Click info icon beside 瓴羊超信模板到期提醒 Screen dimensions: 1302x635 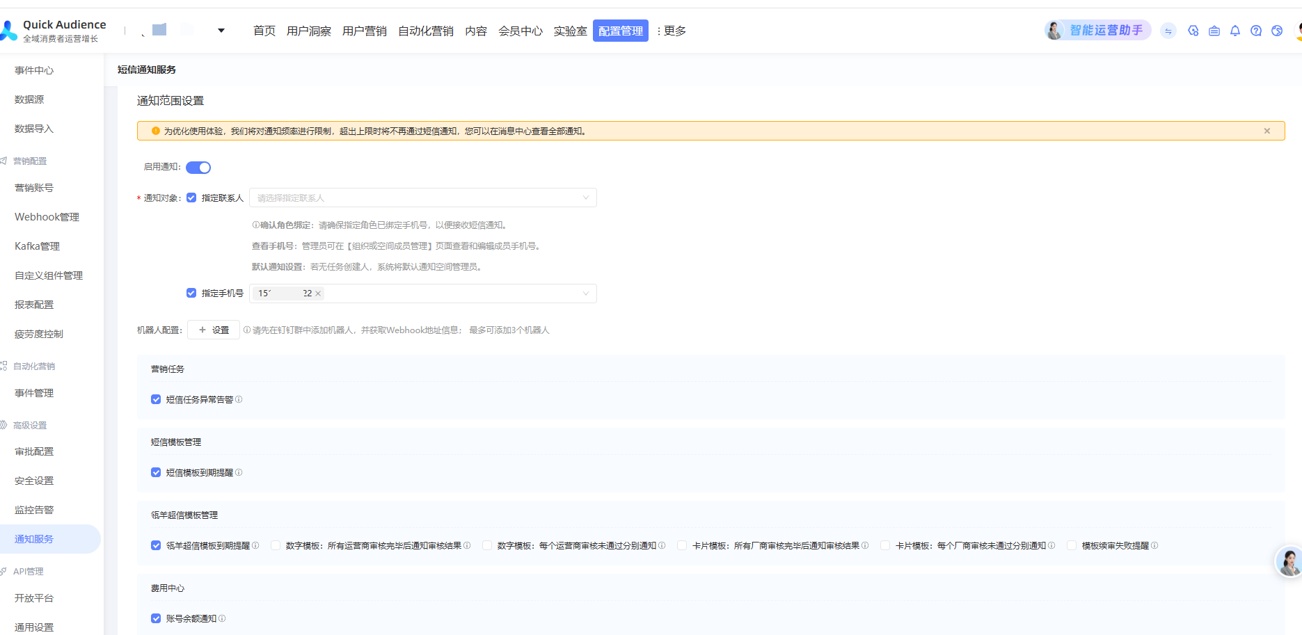click(255, 545)
